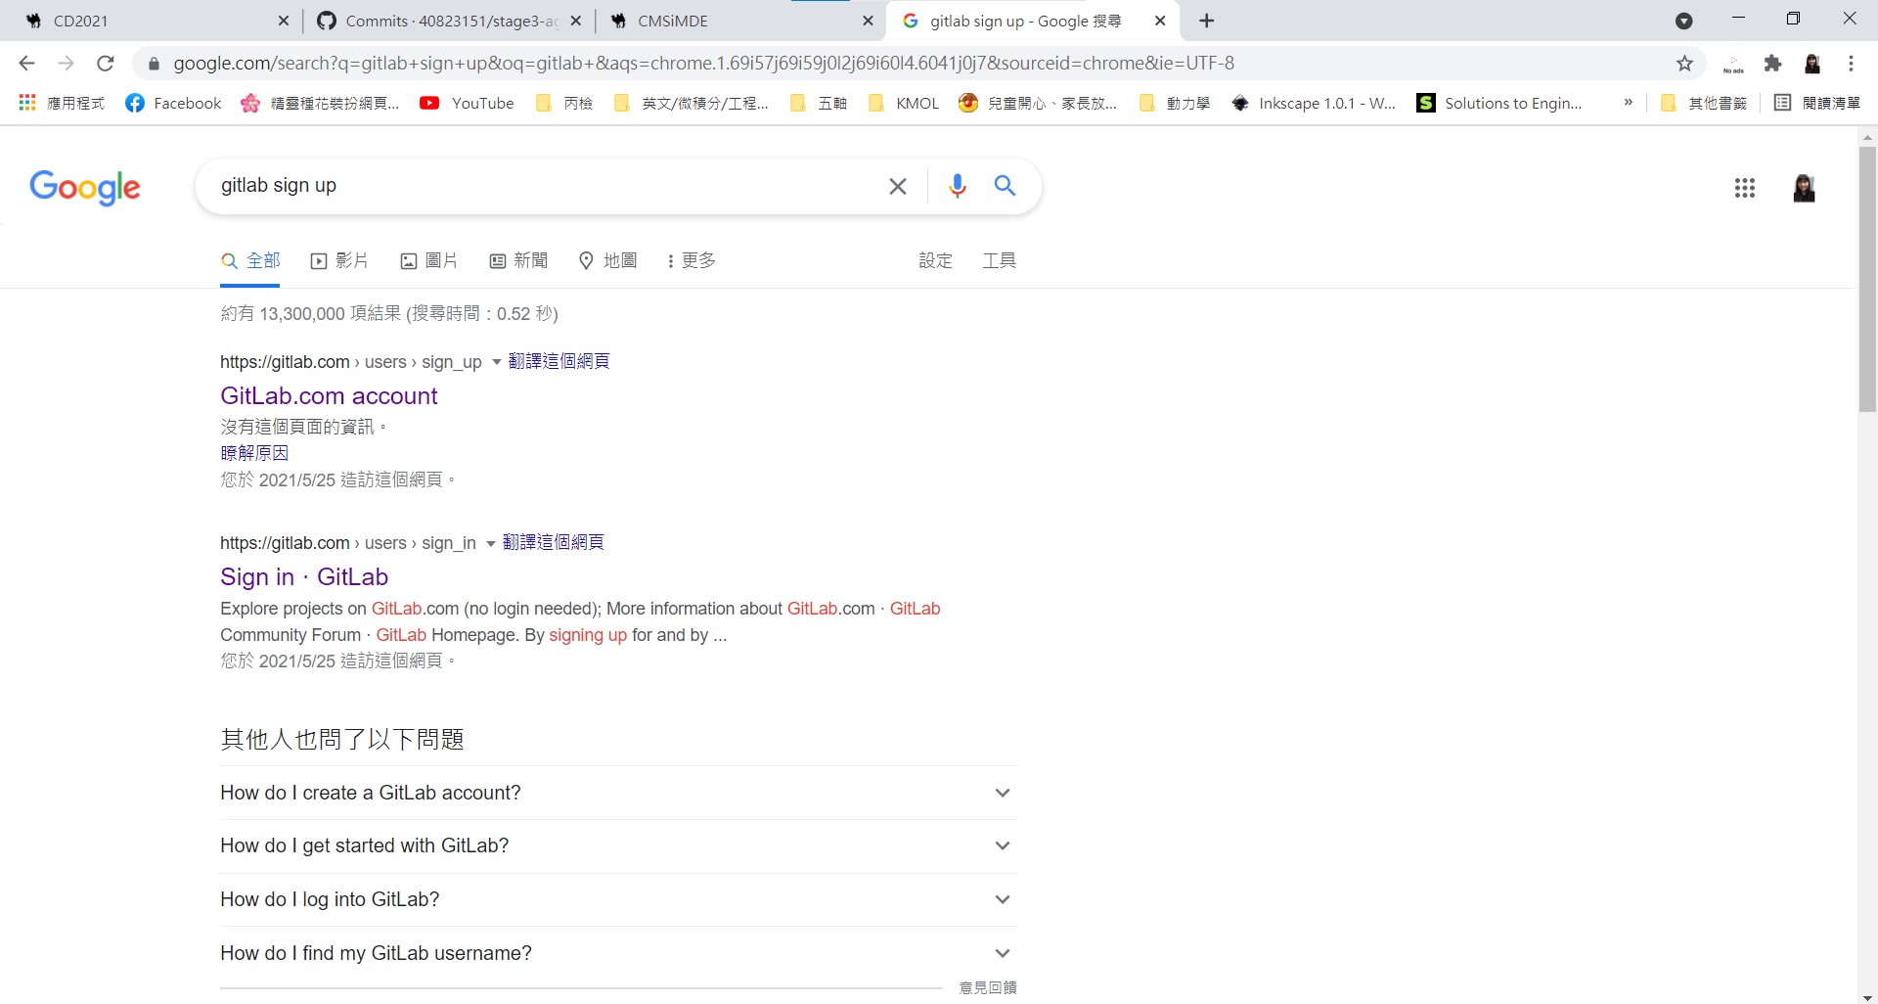Screen dimensions: 1878x1004
Task: Open the 應用程式 apps shortcut
Action: pyautogui.click(x=61, y=103)
